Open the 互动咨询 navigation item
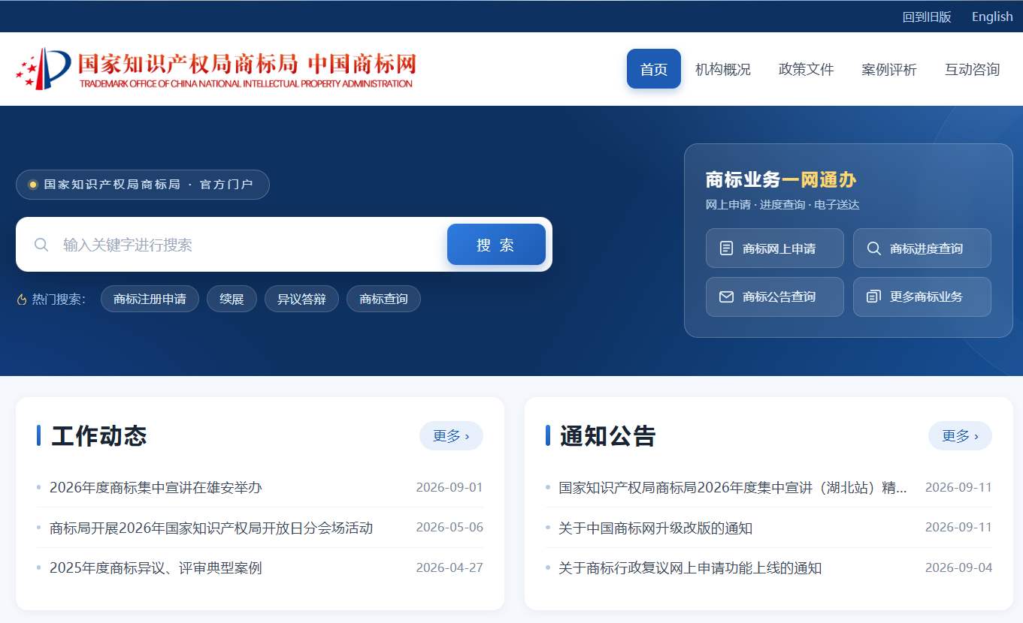The image size is (1023, 623). coord(973,69)
